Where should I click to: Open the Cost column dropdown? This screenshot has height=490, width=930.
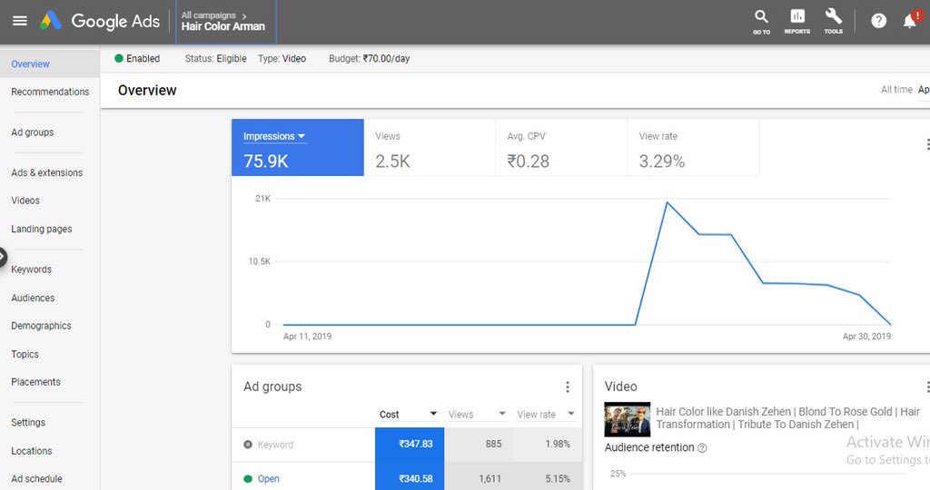coord(433,414)
